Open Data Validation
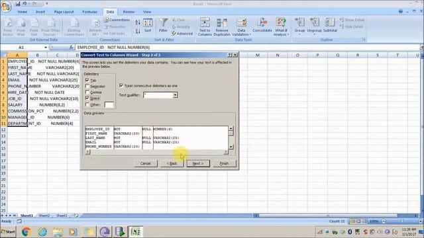 [241, 27]
